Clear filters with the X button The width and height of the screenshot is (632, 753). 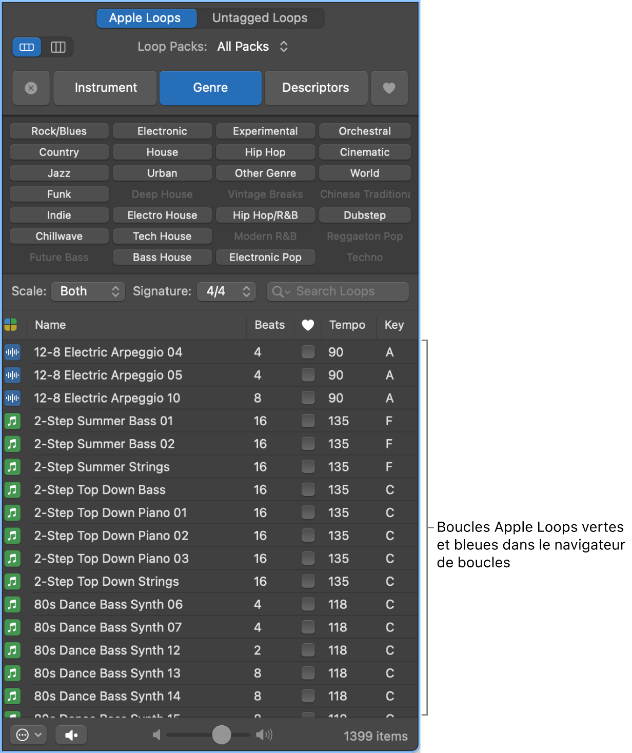(x=31, y=88)
